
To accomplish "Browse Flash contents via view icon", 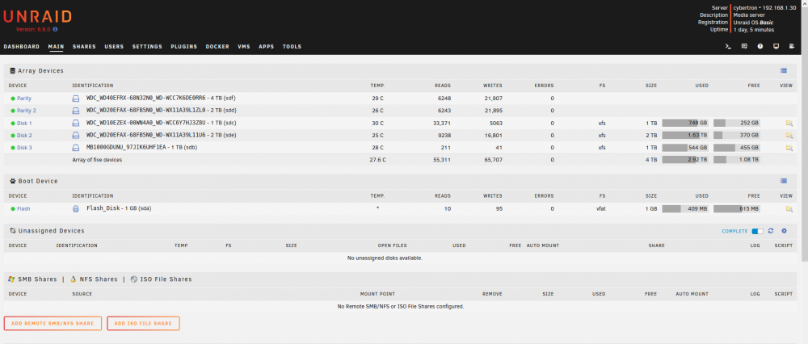I will click(x=789, y=209).
